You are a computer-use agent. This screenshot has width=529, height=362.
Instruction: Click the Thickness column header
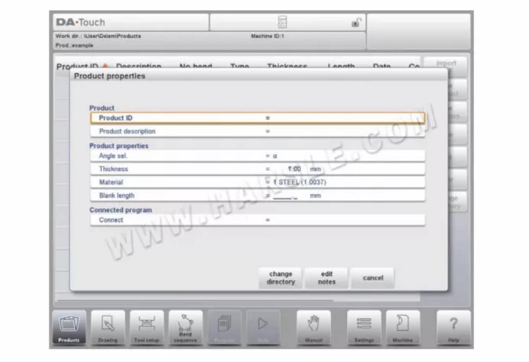(x=287, y=66)
